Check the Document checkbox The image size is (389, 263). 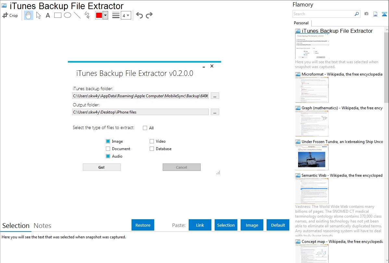108,149
